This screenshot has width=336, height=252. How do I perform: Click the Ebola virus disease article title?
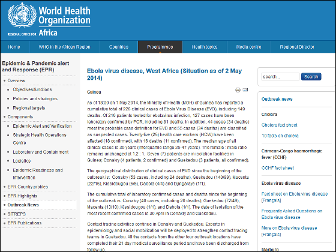[x=164, y=74]
